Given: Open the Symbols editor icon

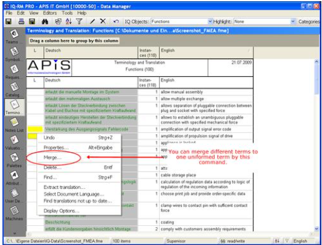Looking at the screenshot, I should [x=14, y=52].
